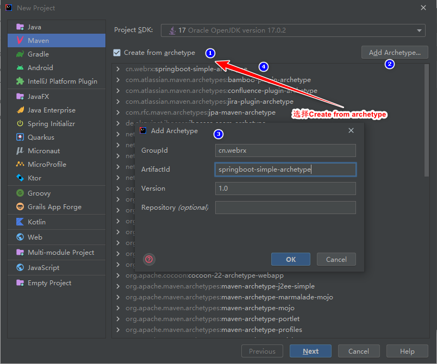Cancel the Add Archetype dialog
Image resolution: width=437 pixels, height=364 pixels.
336,259
